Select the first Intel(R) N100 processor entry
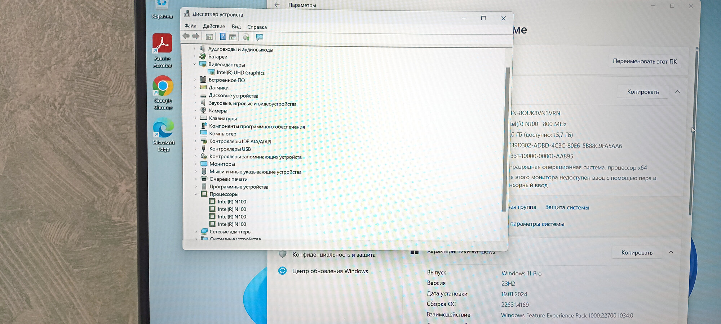Viewport: 721px width, 324px height. pyautogui.click(x=232, y=202)
